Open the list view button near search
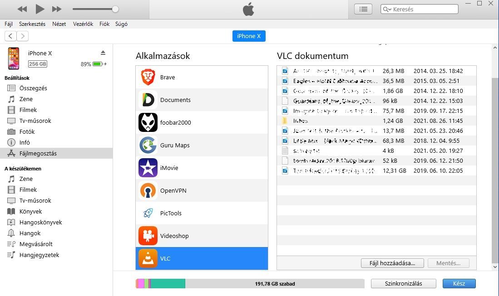The image size is (499, 296). point(363,9)
